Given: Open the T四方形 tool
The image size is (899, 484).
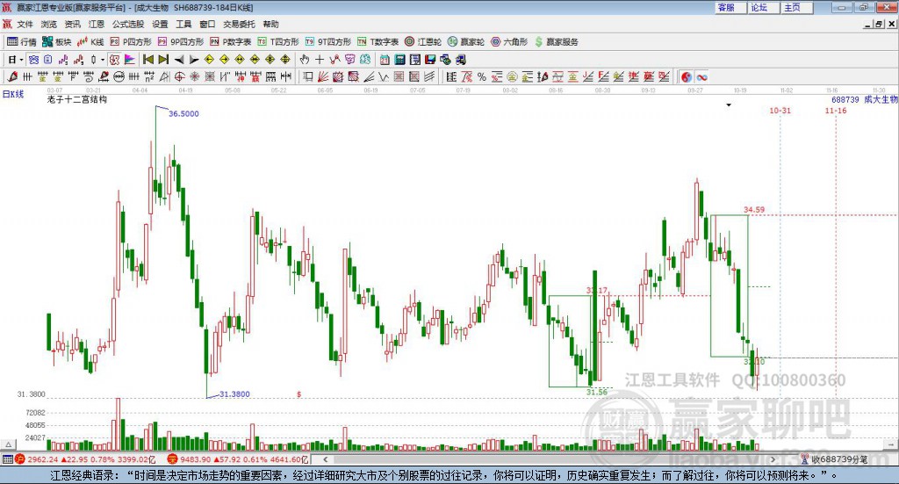Looking at the screenshot, I should (278, 42).
